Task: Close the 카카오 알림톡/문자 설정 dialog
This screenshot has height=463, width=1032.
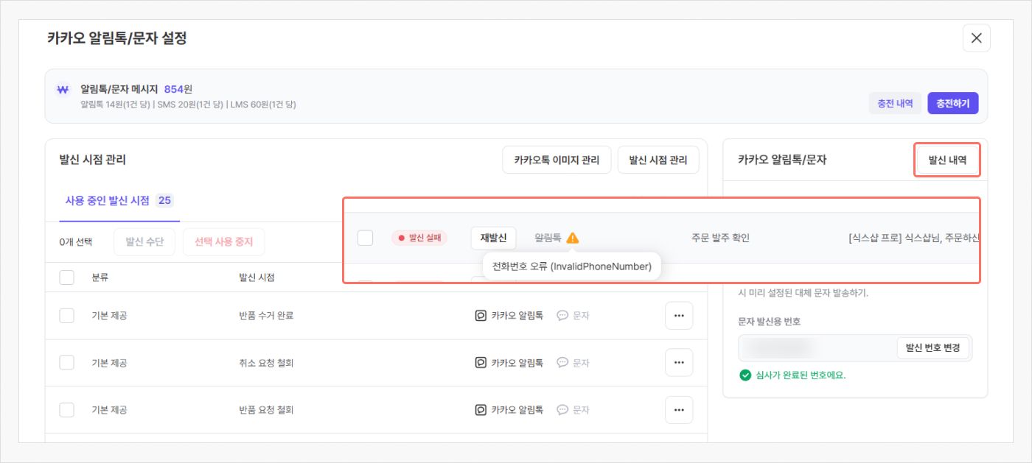Action: click(976, 38)
